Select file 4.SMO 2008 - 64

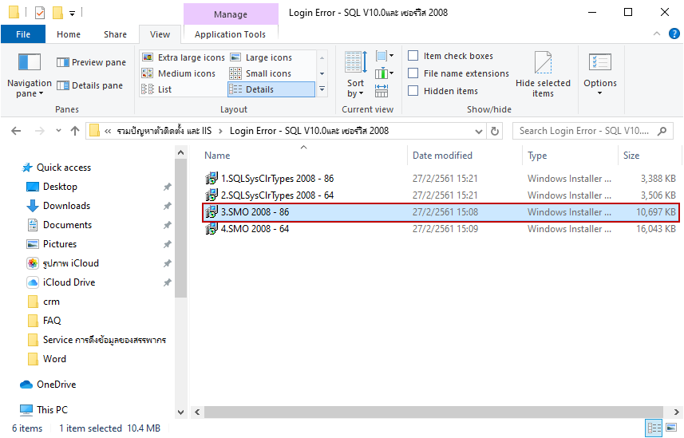coord(441,229)
